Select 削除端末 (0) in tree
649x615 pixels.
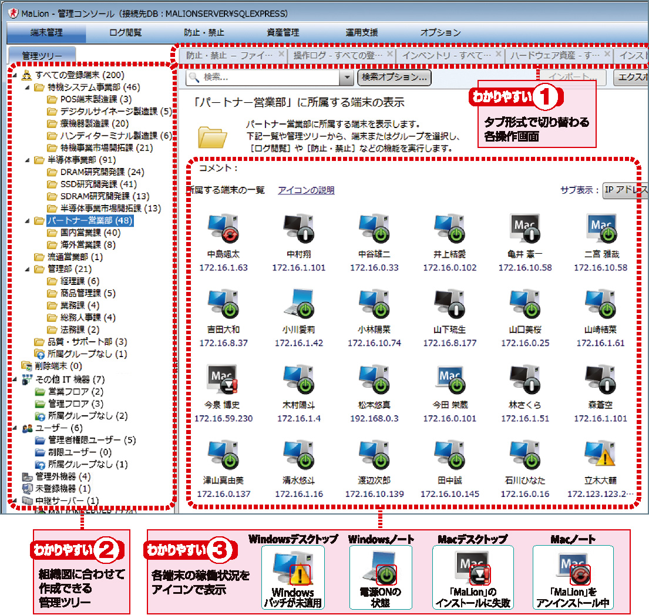(x=52, y=367)
